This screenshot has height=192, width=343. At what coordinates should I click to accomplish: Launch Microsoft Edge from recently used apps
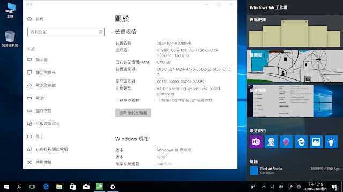pos(301,142)
